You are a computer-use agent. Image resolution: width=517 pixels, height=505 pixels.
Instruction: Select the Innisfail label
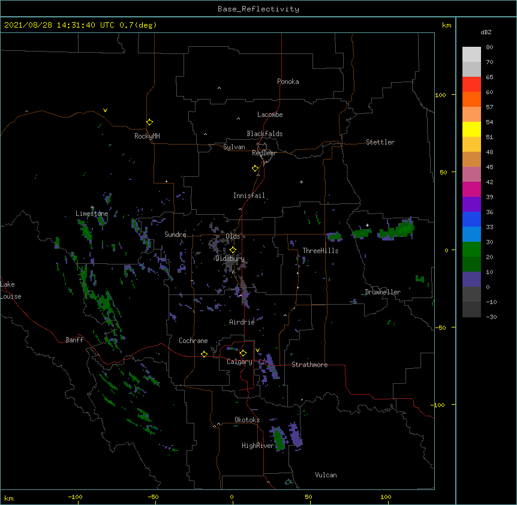pos(250,196)
